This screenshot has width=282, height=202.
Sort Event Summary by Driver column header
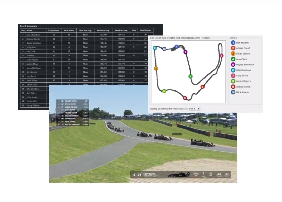36,30
